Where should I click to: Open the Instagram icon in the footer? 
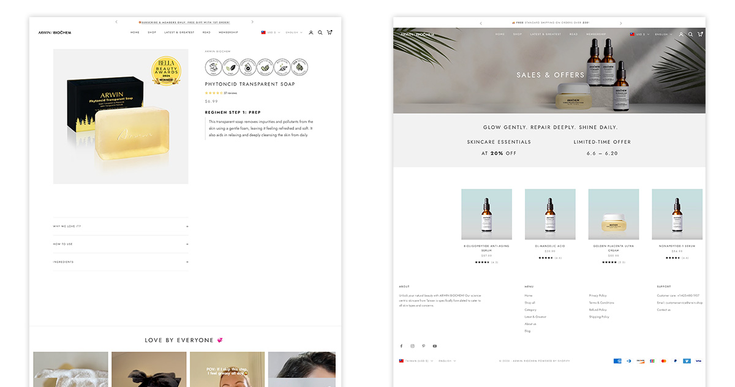point(412,346)
